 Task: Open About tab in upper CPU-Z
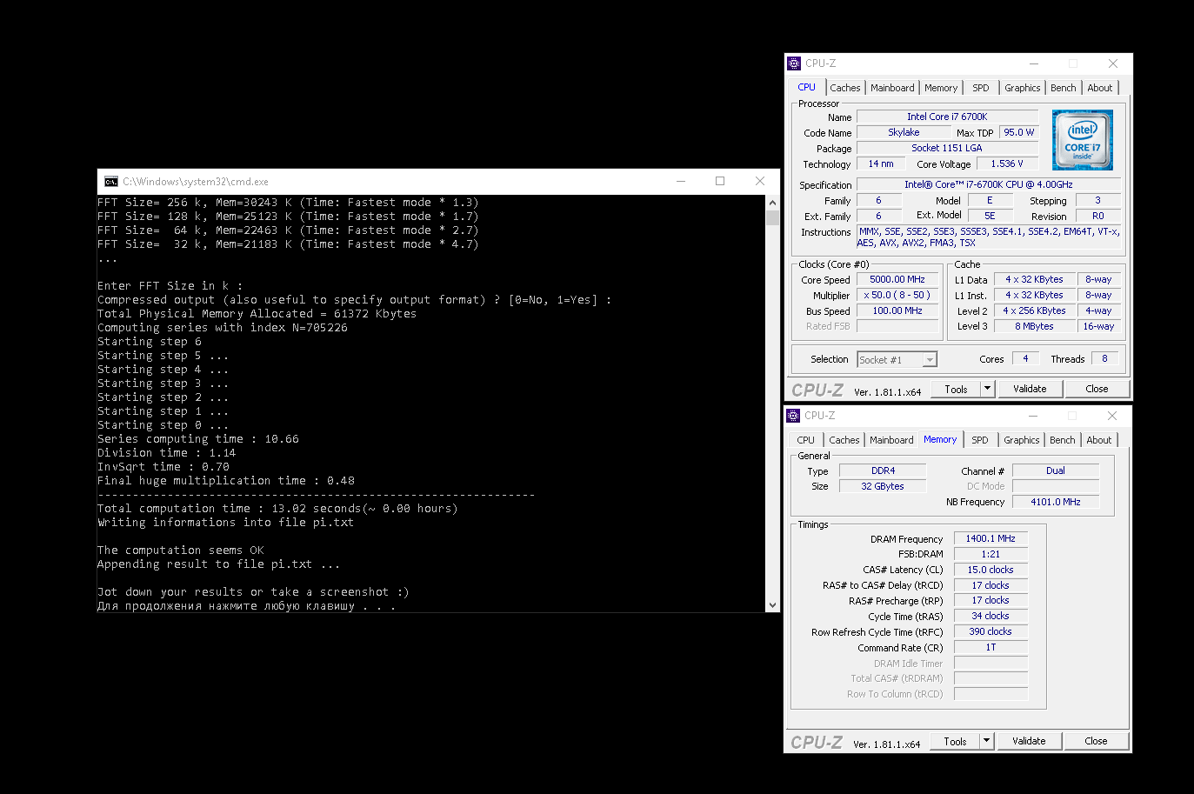1100,88
